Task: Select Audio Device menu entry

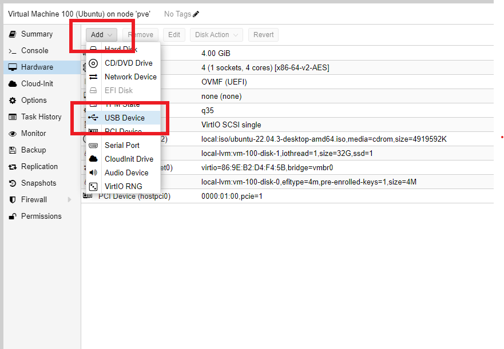Action: [123, 173]
